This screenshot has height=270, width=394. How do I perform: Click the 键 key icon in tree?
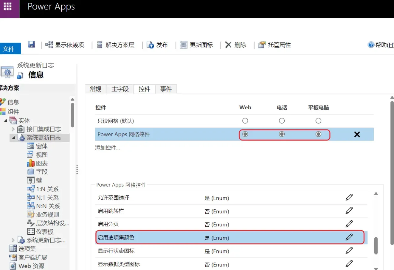coord(30,180)
